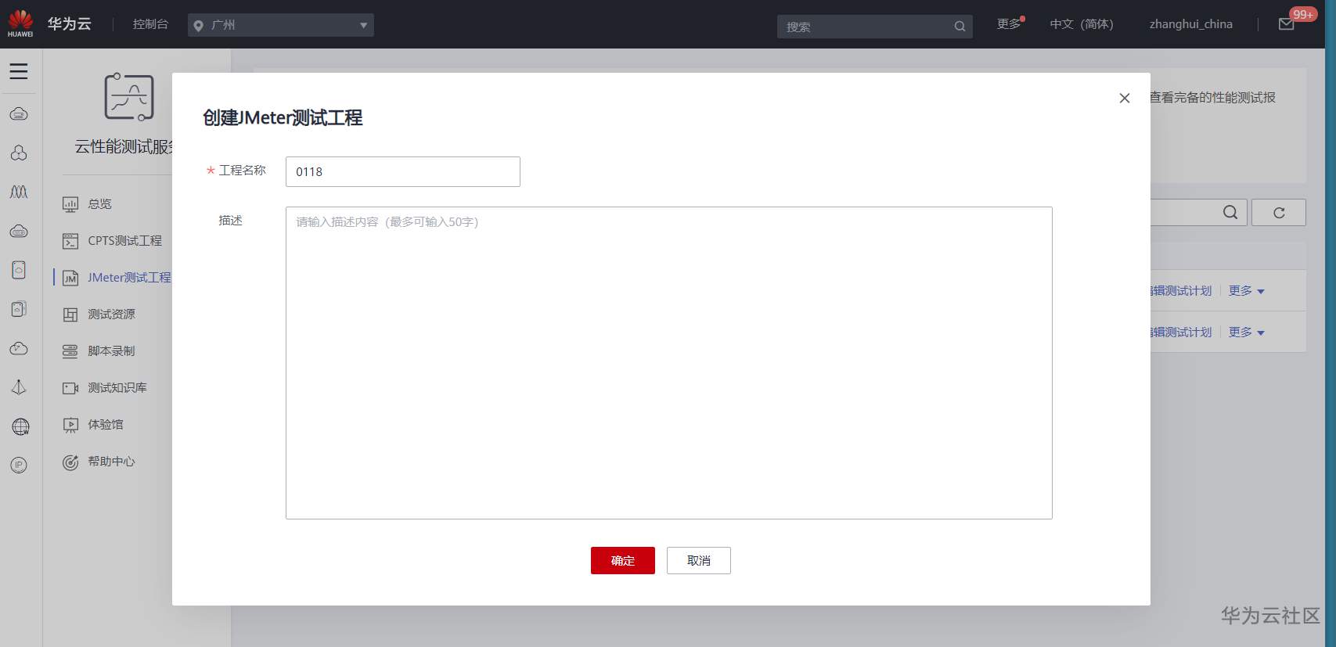Click the CPTS测试工程 terminal icon
Viewport: 1336px width, 647px height.
click(70, 241)
